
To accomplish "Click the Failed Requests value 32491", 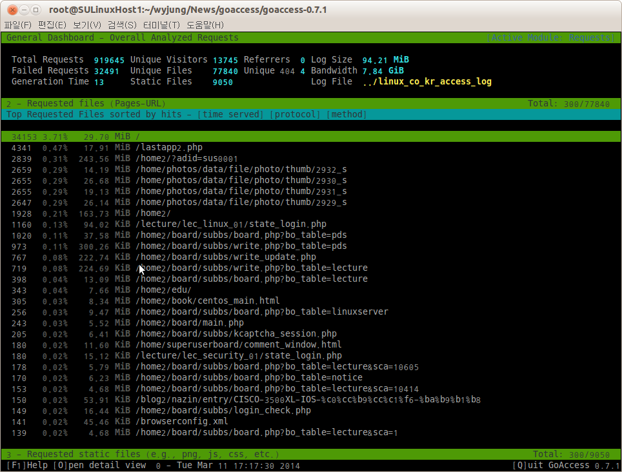I will 106,72.
